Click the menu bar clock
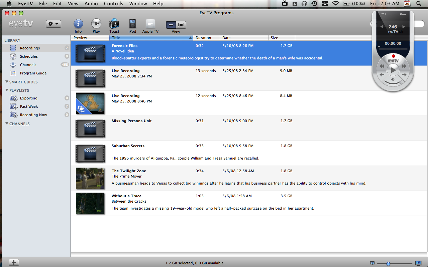Image resolution: width=428 pixels, height=267 pixels. tap(385, 4)
